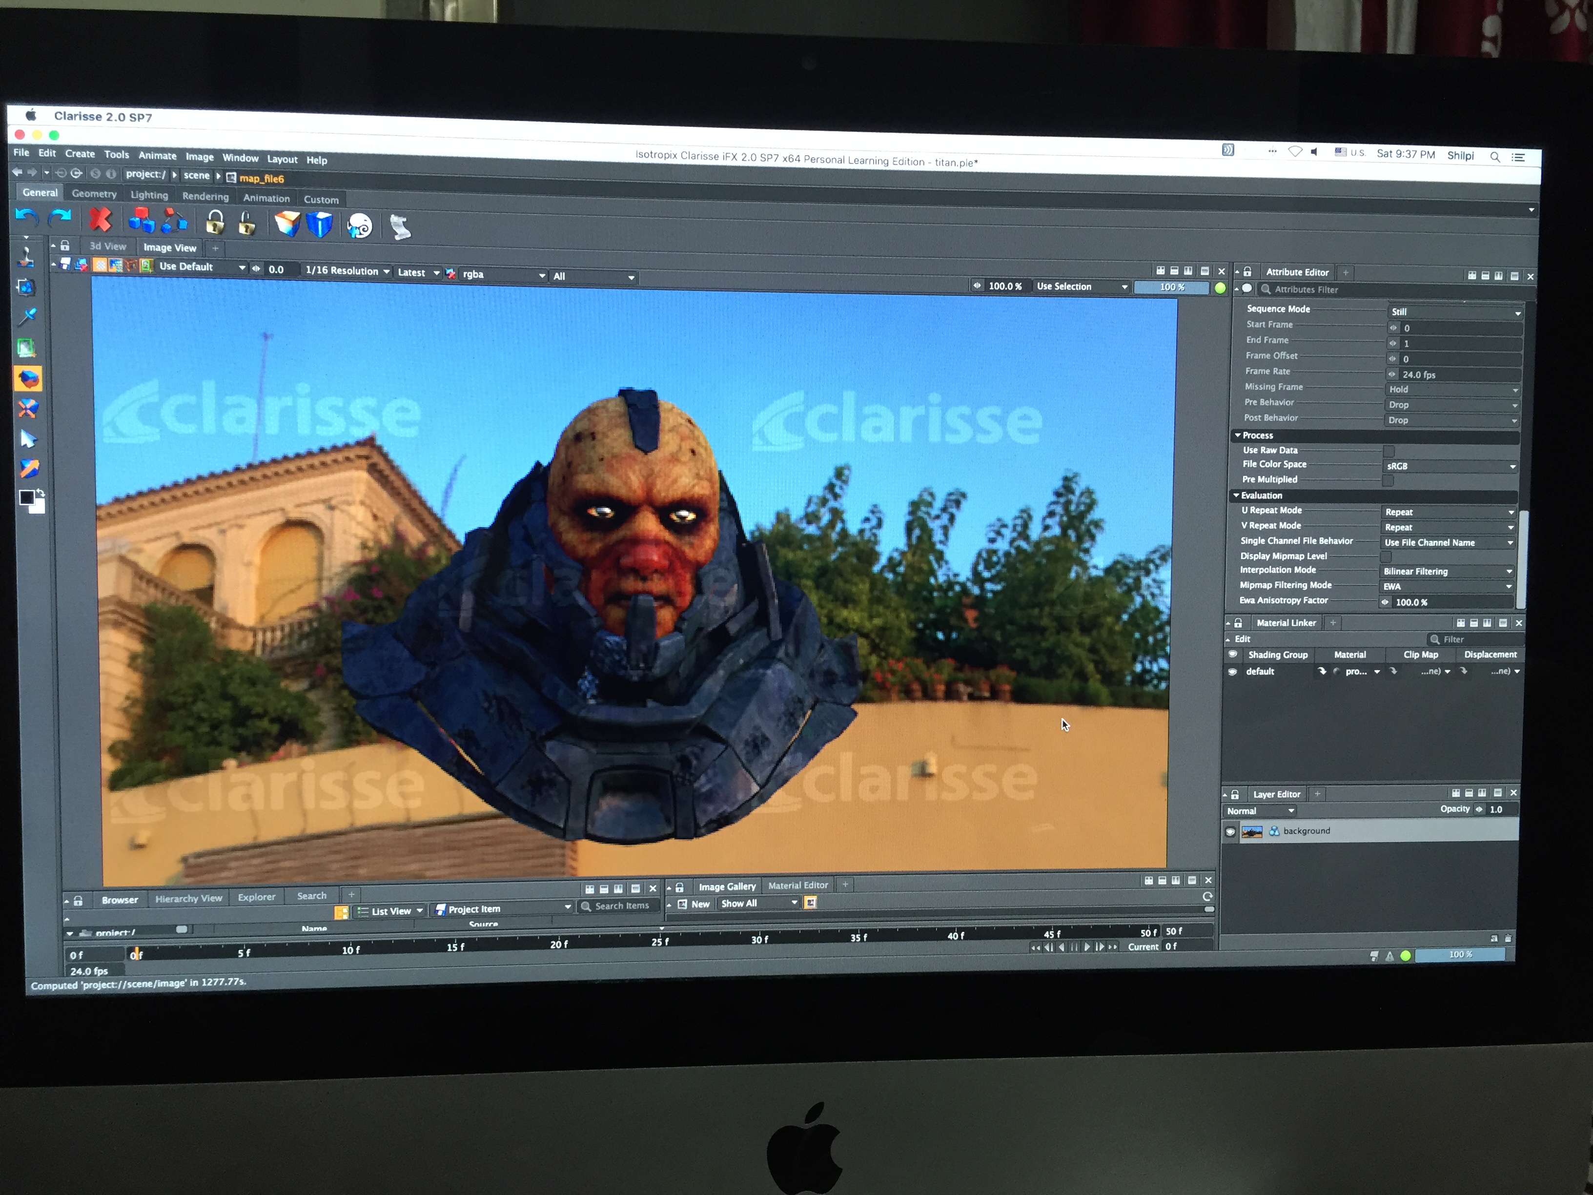Click the white script scroll icon

coord(400,227)
